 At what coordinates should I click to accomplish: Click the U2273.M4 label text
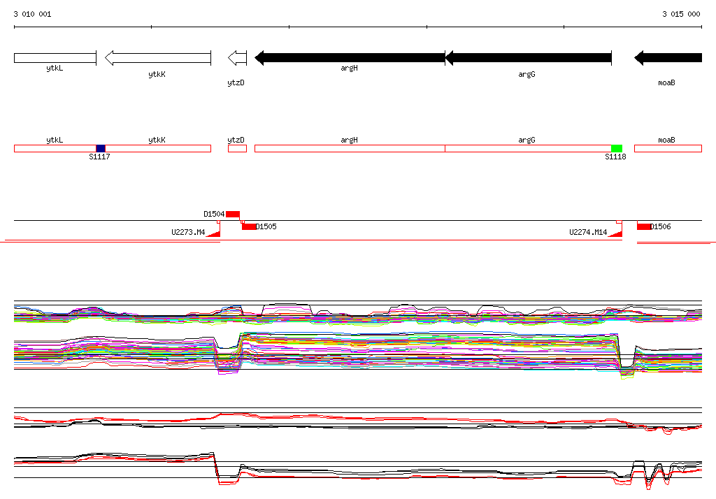[188, 232]
